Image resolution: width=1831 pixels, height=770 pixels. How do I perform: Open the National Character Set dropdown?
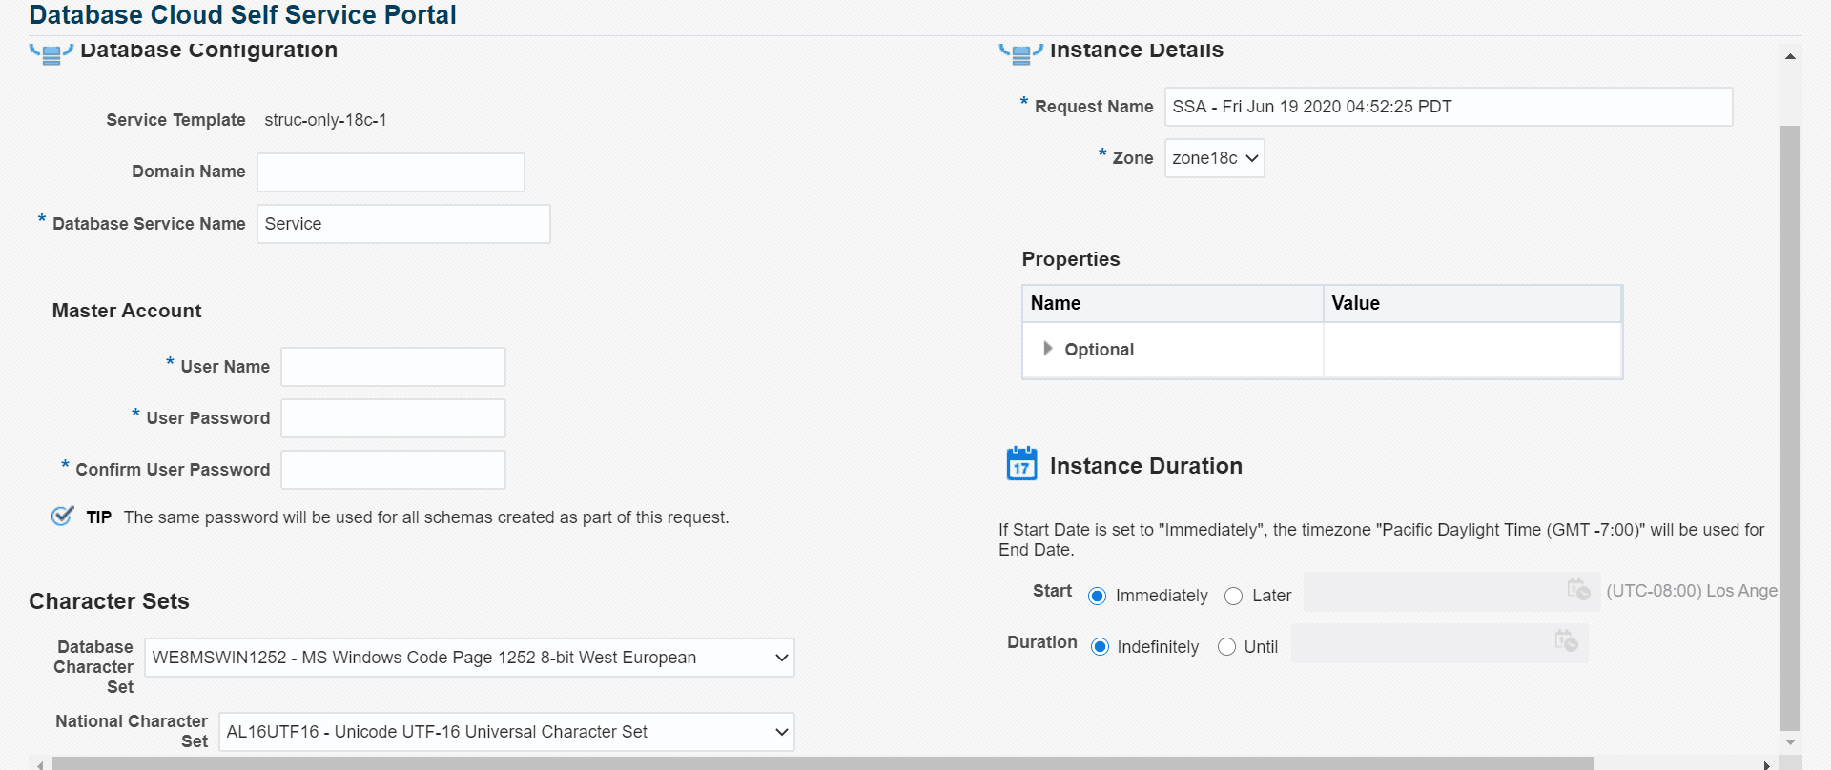coord(506,733)
